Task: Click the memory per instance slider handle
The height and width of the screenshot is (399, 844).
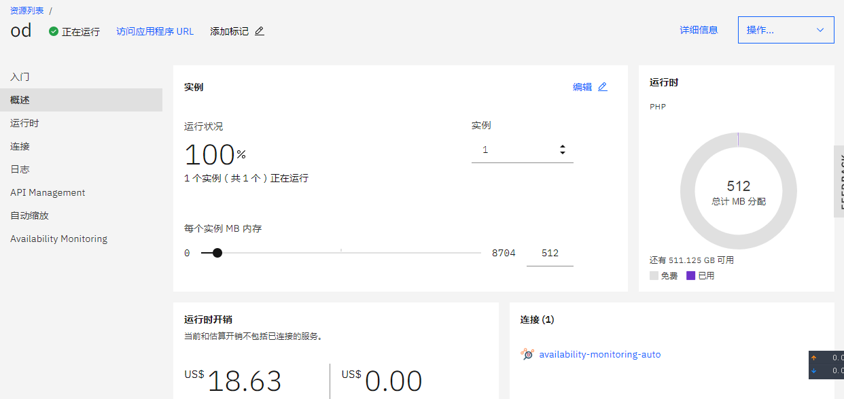Action: pos(217,253)
